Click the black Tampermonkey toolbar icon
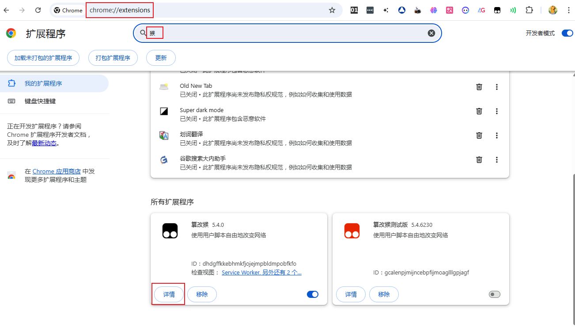Screen dimensions: 575x327 (497, 10)
